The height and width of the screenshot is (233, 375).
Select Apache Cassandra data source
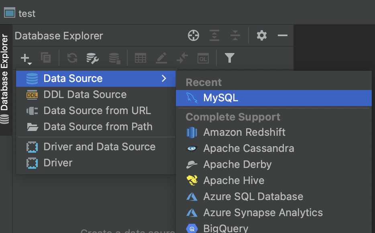pos(273,148)
